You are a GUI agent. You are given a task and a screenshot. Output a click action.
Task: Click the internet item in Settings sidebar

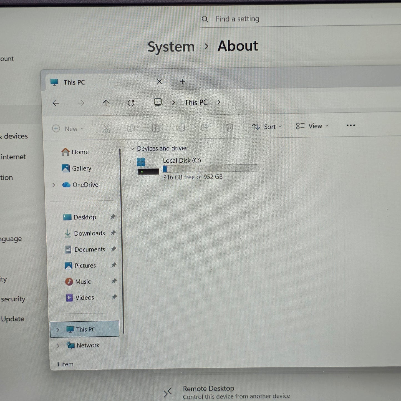coord(13,157)
